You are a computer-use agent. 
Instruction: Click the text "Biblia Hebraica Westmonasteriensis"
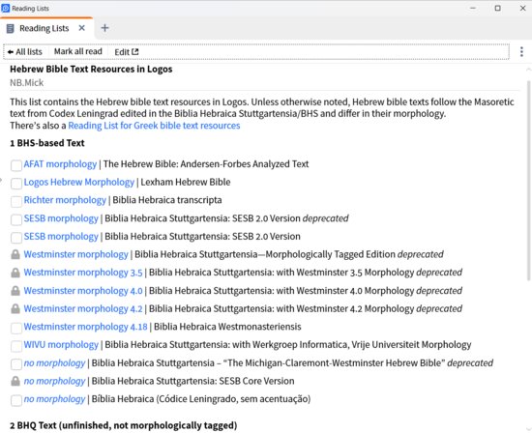tap(227, 327)
